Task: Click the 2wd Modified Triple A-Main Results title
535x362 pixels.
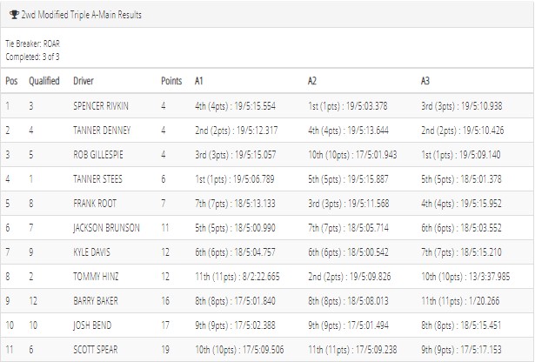Action: [82, 15]
